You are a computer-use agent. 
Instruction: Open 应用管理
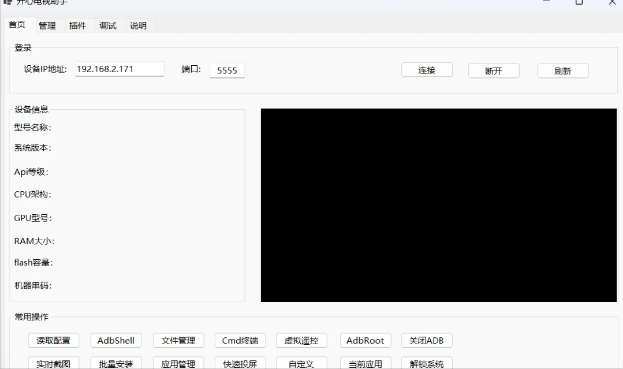click(178, 363)
